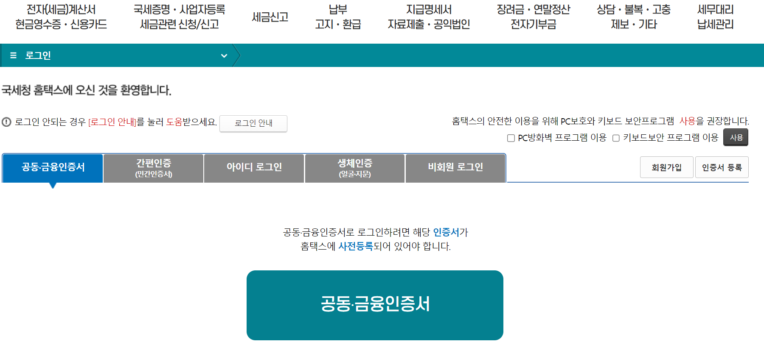This screenshot has height=353, width=764.
Task: Open 세금신고 menu
Action: pos(270,17)
